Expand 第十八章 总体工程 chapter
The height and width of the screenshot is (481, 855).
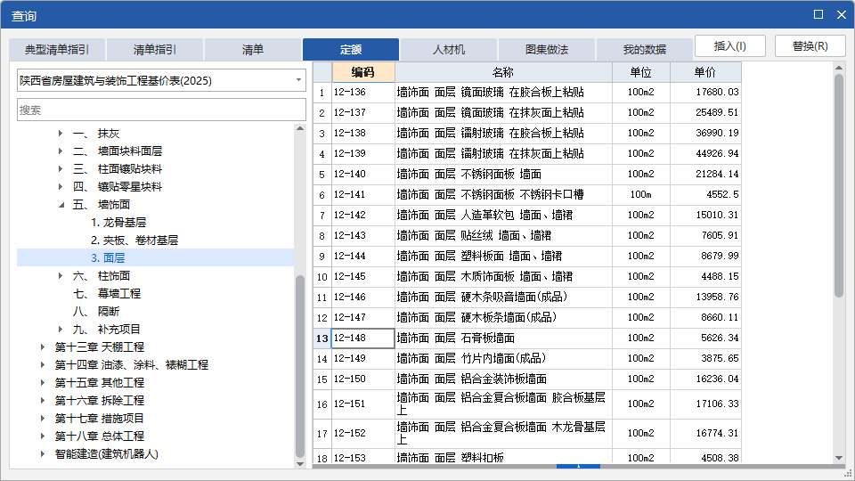(x=43, y=436)
